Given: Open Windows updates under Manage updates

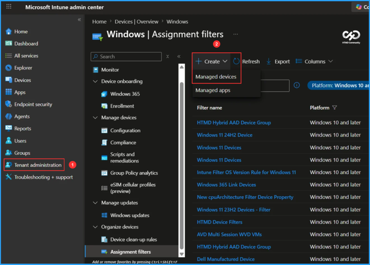Looking at the screenshot, I should point(130,215).
